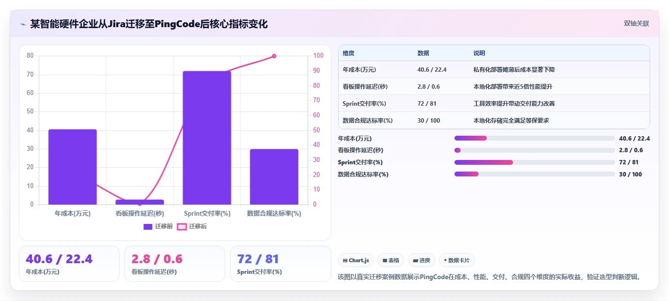Viewport: 669px width, 301px height.
Task: Click 本地化部署带来近5倍性能提升 description
Action: click(513, 87)
